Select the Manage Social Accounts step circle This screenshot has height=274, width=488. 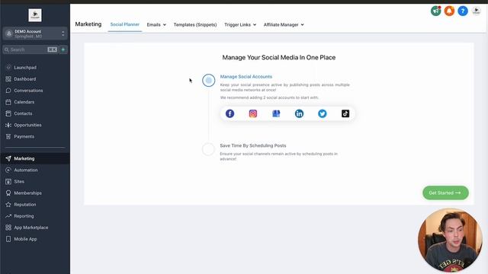coord(208,81)
